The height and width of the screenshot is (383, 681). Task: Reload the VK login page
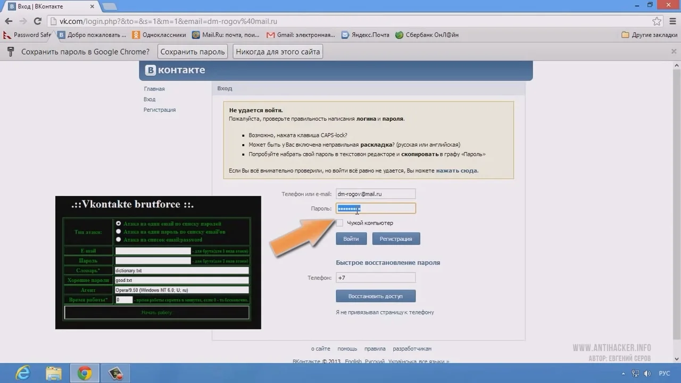coord(37,21)
